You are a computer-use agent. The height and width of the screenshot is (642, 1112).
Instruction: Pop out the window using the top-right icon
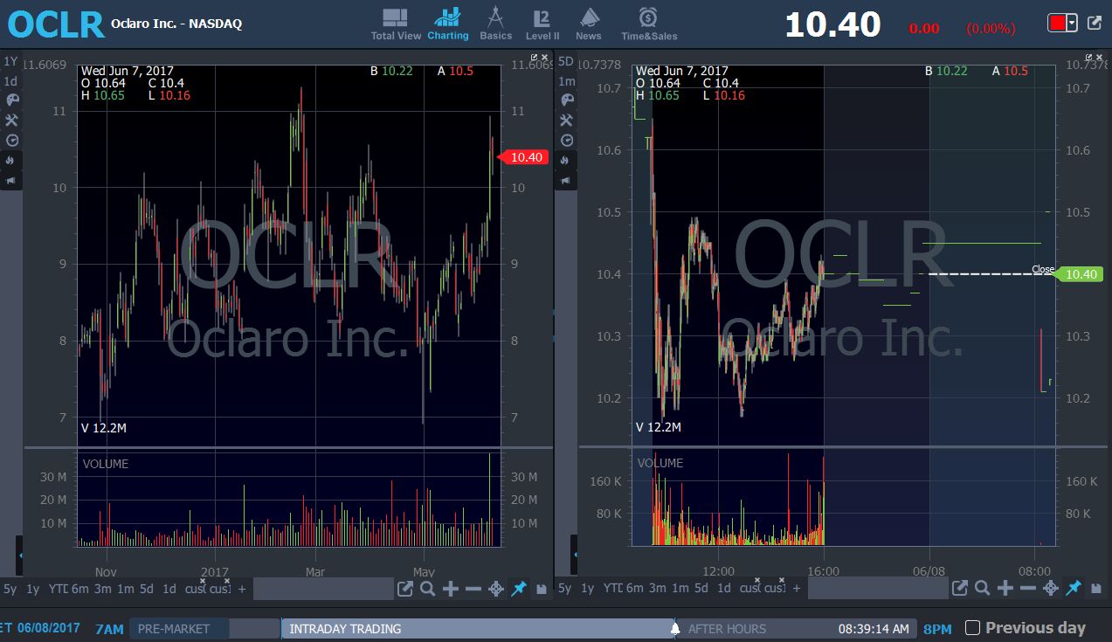[x=1095, y=23]
